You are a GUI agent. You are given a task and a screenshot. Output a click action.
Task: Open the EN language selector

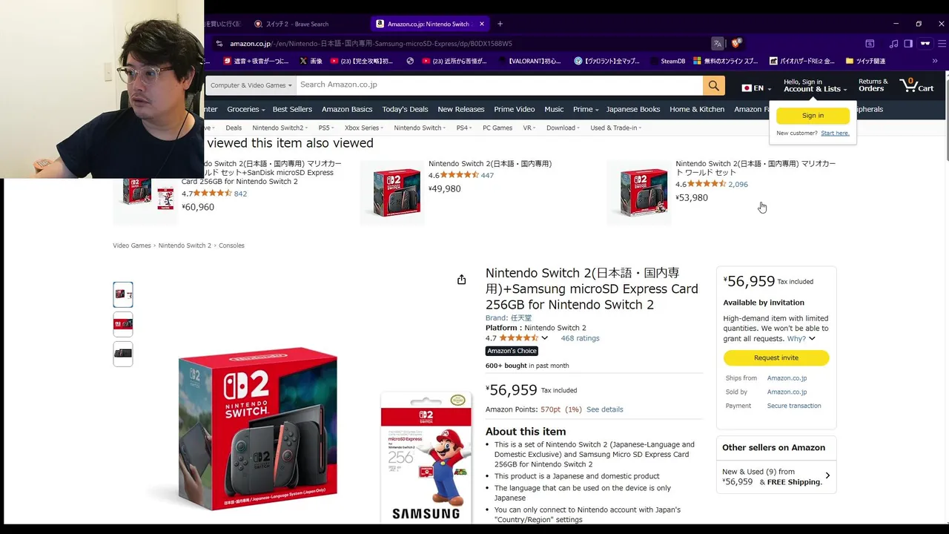click(x=753, y=88)
